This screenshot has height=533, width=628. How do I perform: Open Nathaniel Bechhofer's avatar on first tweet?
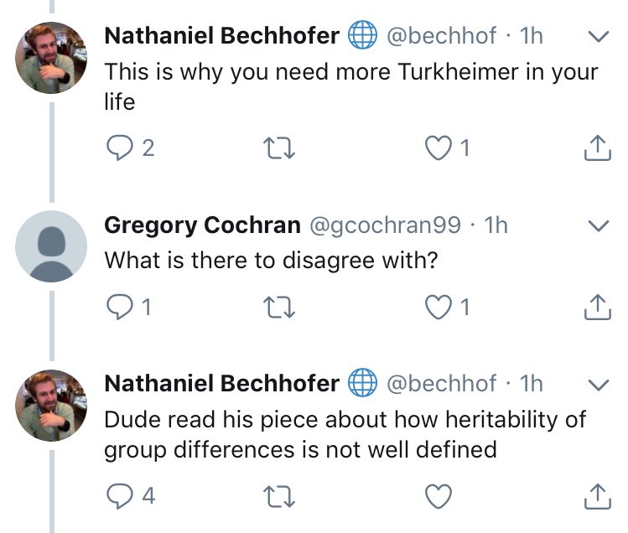[x=51, y=57]
